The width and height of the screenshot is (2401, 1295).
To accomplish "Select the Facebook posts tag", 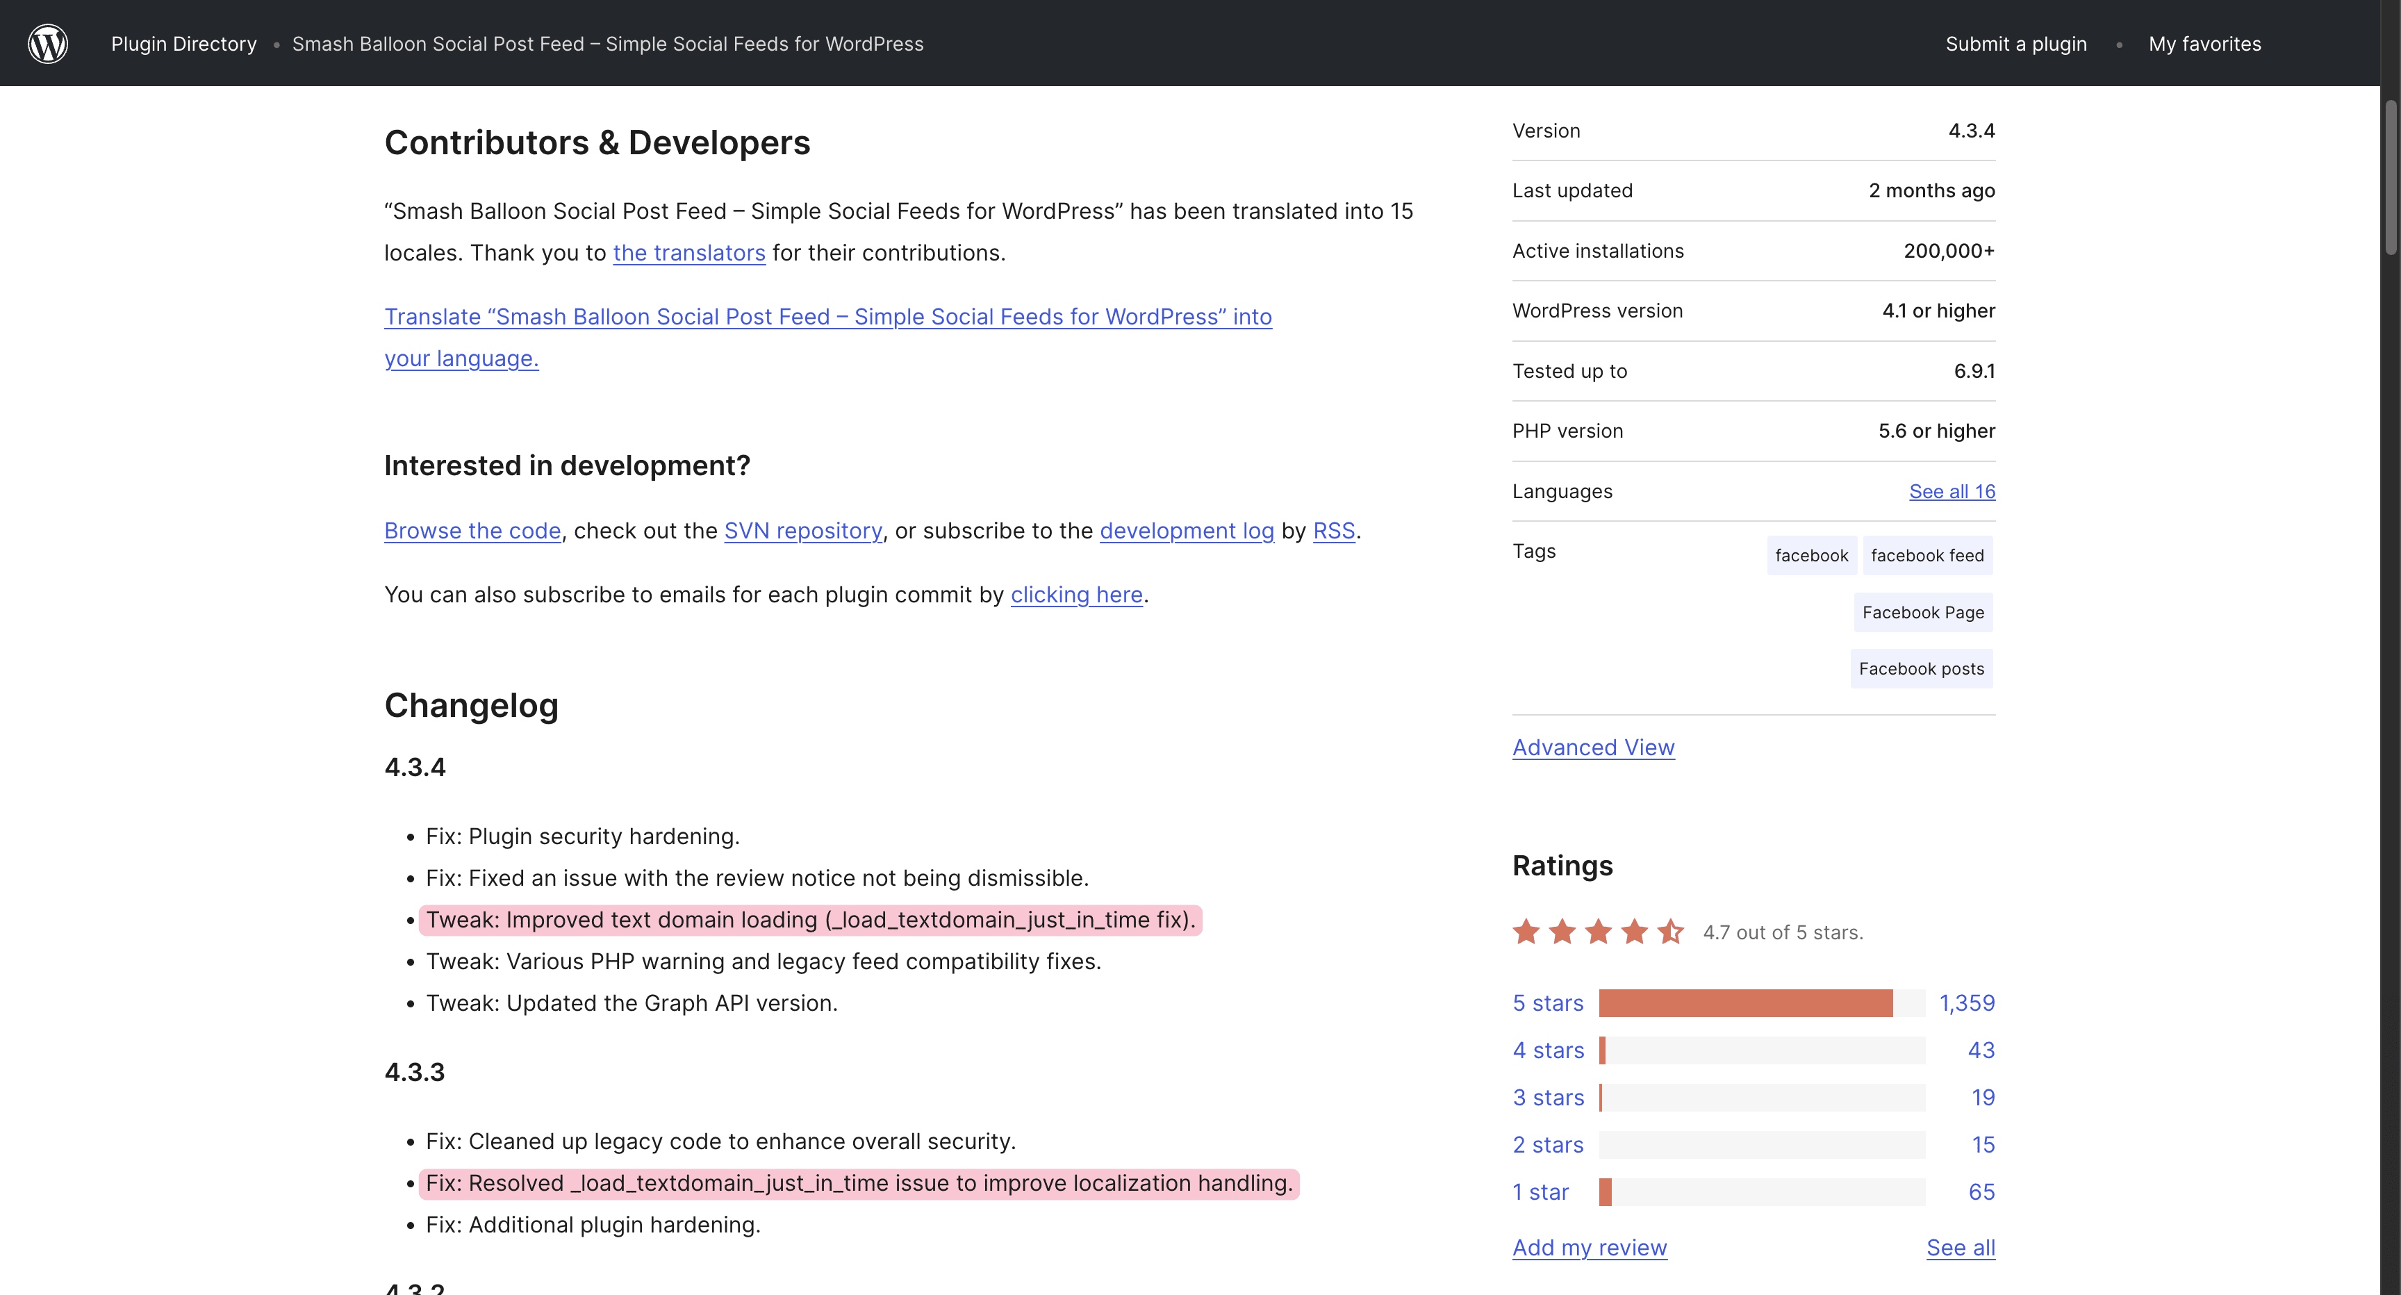I will [1921, 668].
